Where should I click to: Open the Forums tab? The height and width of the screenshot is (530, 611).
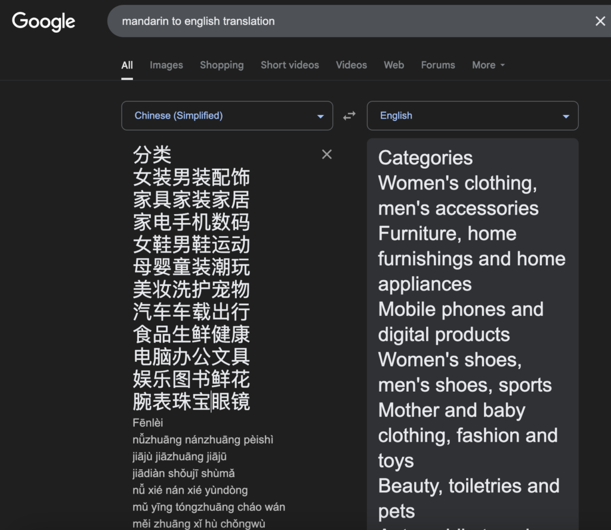click(438, 65)
